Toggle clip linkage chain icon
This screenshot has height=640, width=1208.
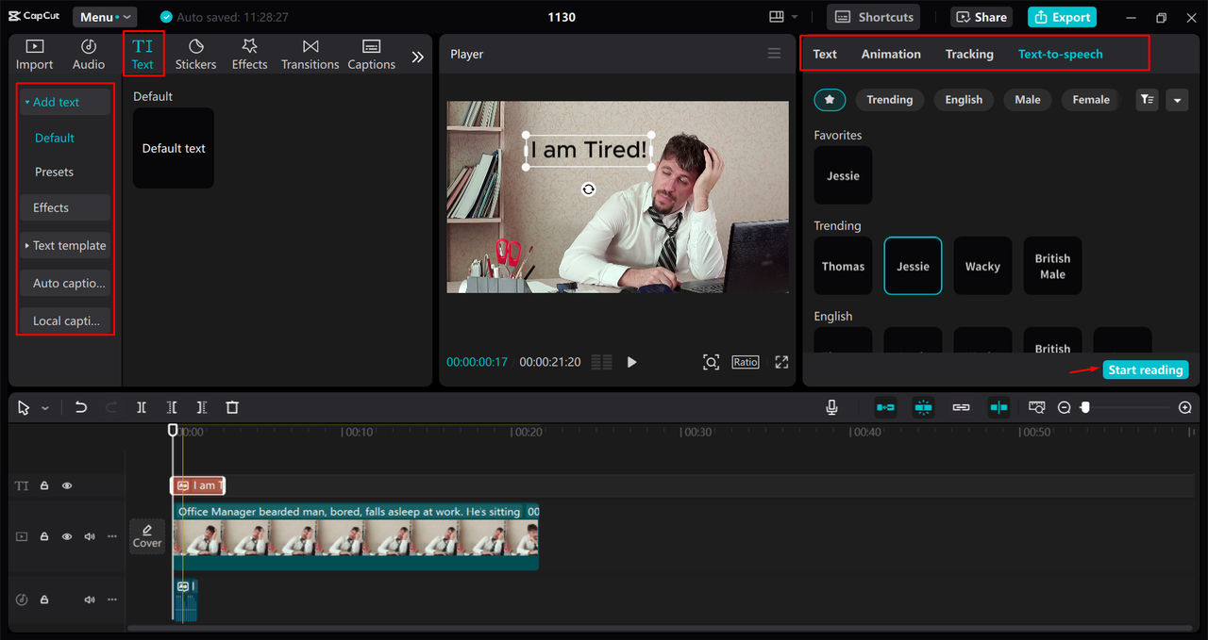point(961,407)
